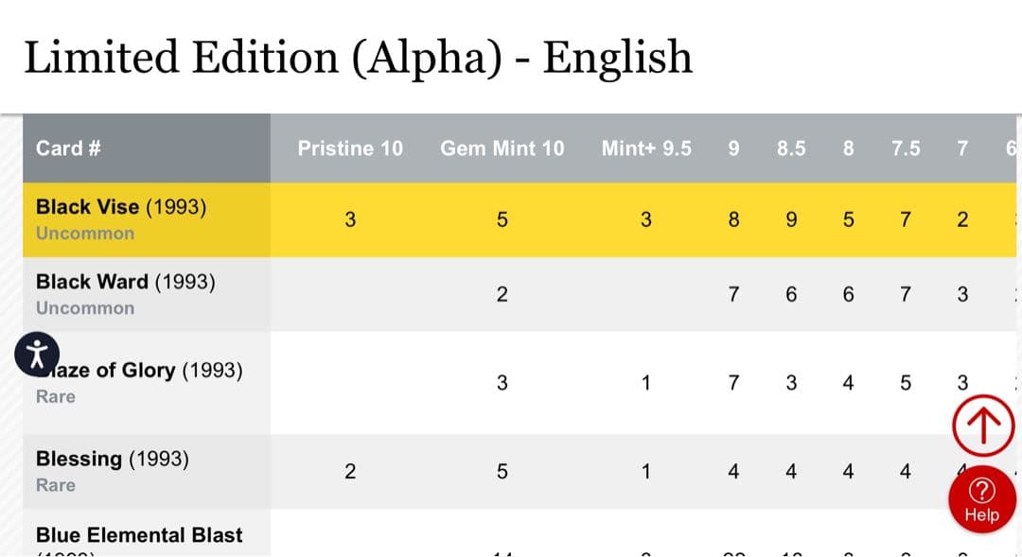Click Blessing Pristine 10 count of 2
This screenshot has width=1022, height=557.
(x=350, y=471)
